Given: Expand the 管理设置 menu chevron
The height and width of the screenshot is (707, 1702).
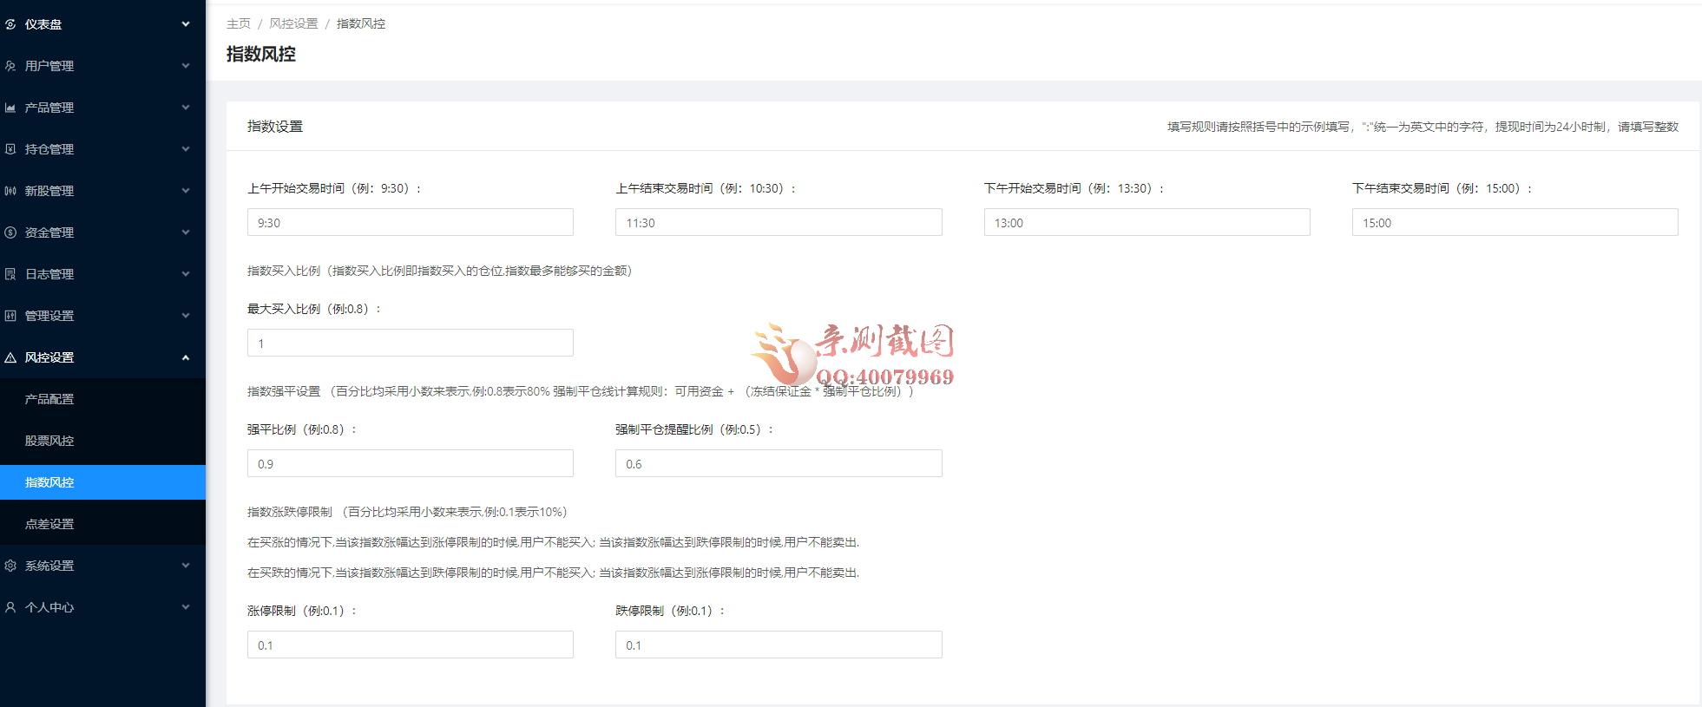Looking at the screenshot, I should pyautogui.click(x=186, y=316).
